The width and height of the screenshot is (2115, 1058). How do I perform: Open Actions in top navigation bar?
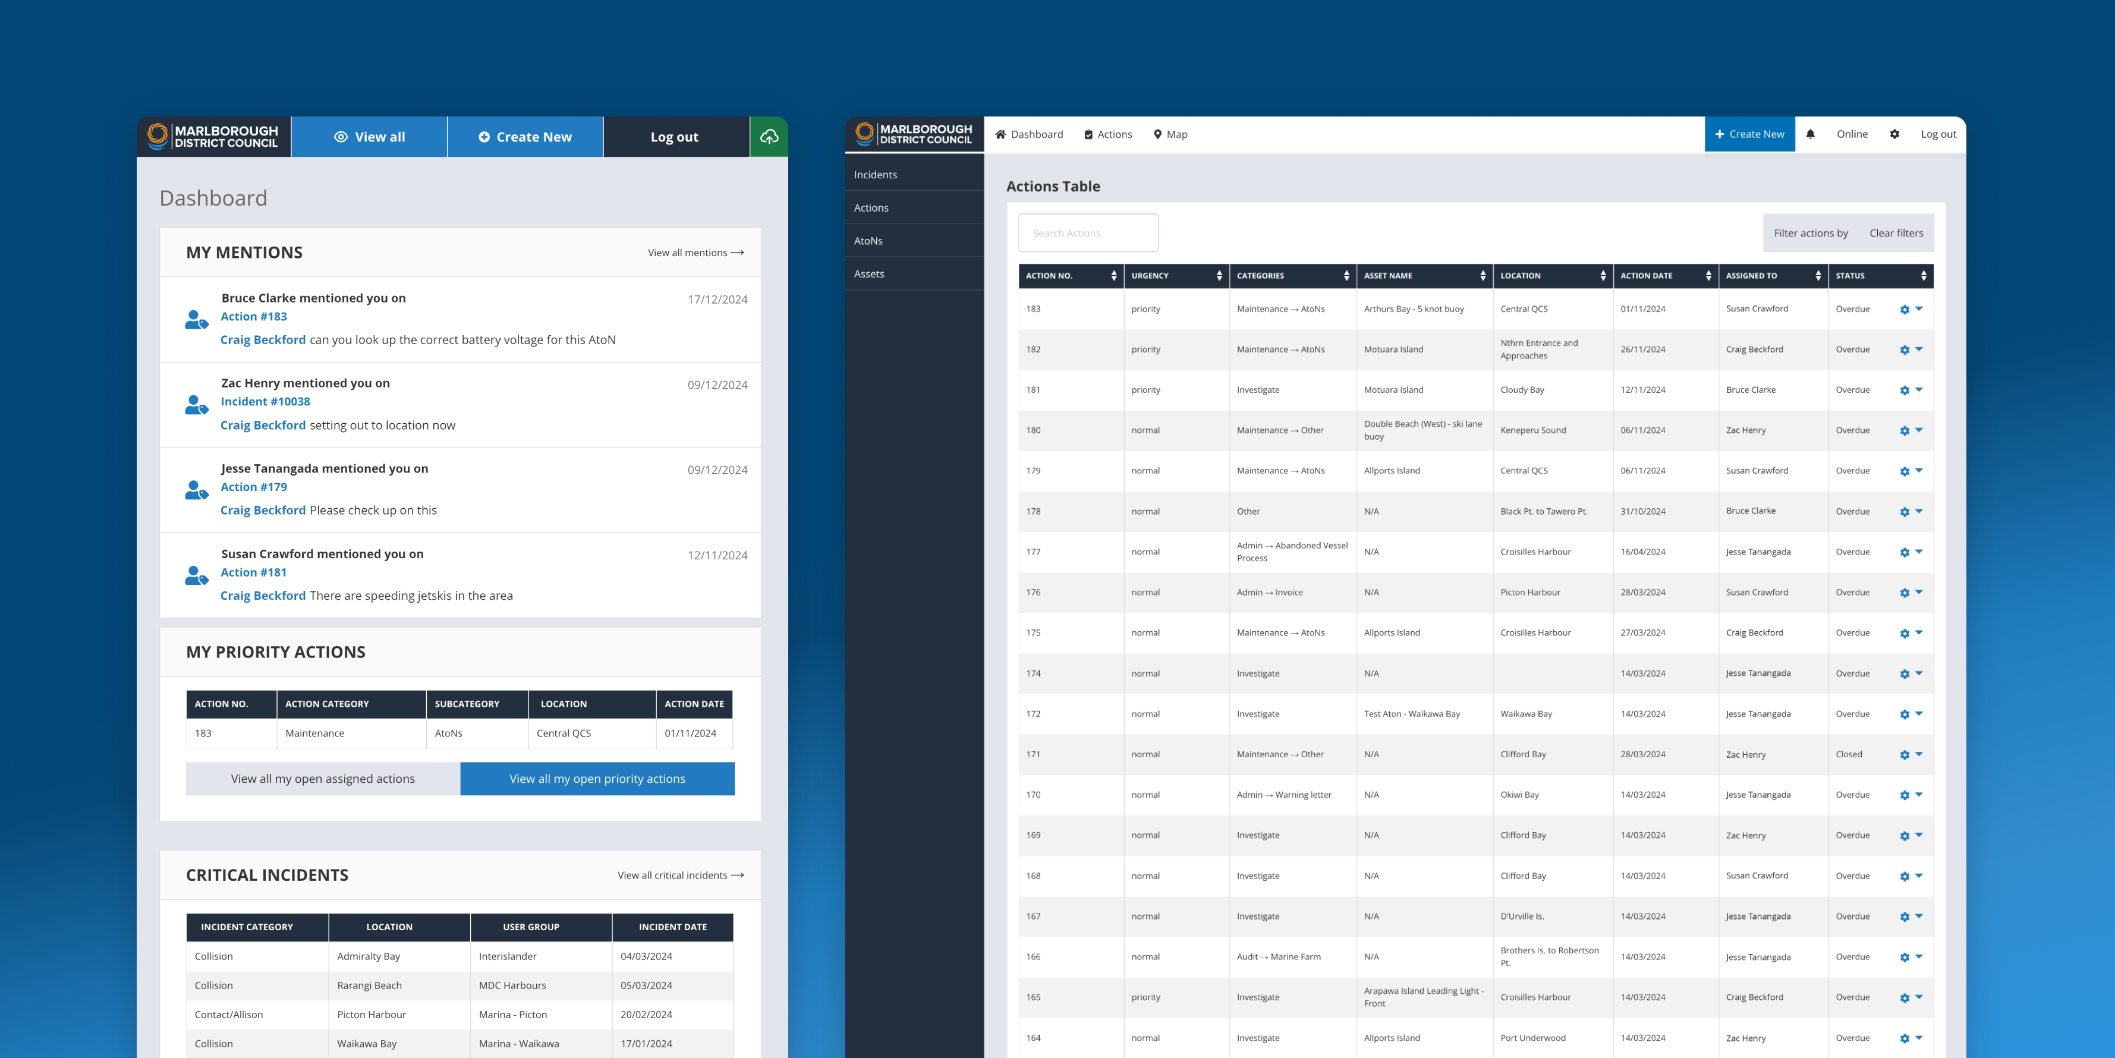click(x=1107, y=134)
